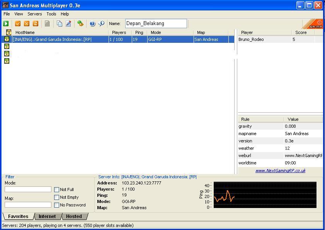
Task: Open the Servers menu
Action: (35, 14)
